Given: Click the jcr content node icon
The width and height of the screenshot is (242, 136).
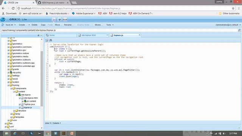Looking at the screenshot, I should point(25,101).
